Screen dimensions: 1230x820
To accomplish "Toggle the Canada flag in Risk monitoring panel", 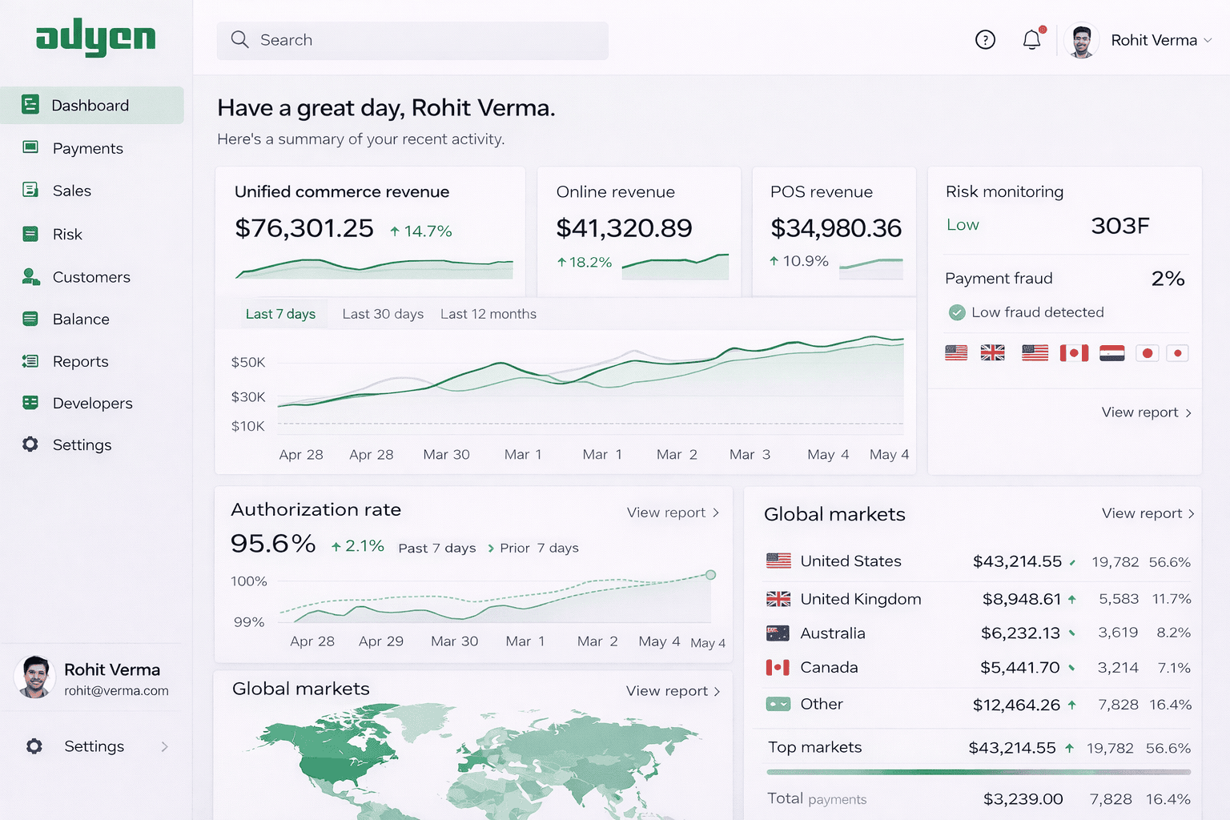I will (1074, 352).
